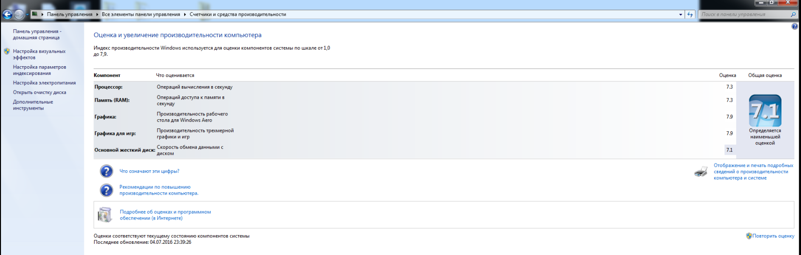Click 'Скорость обмена данными с диском' description

(190, 150)
